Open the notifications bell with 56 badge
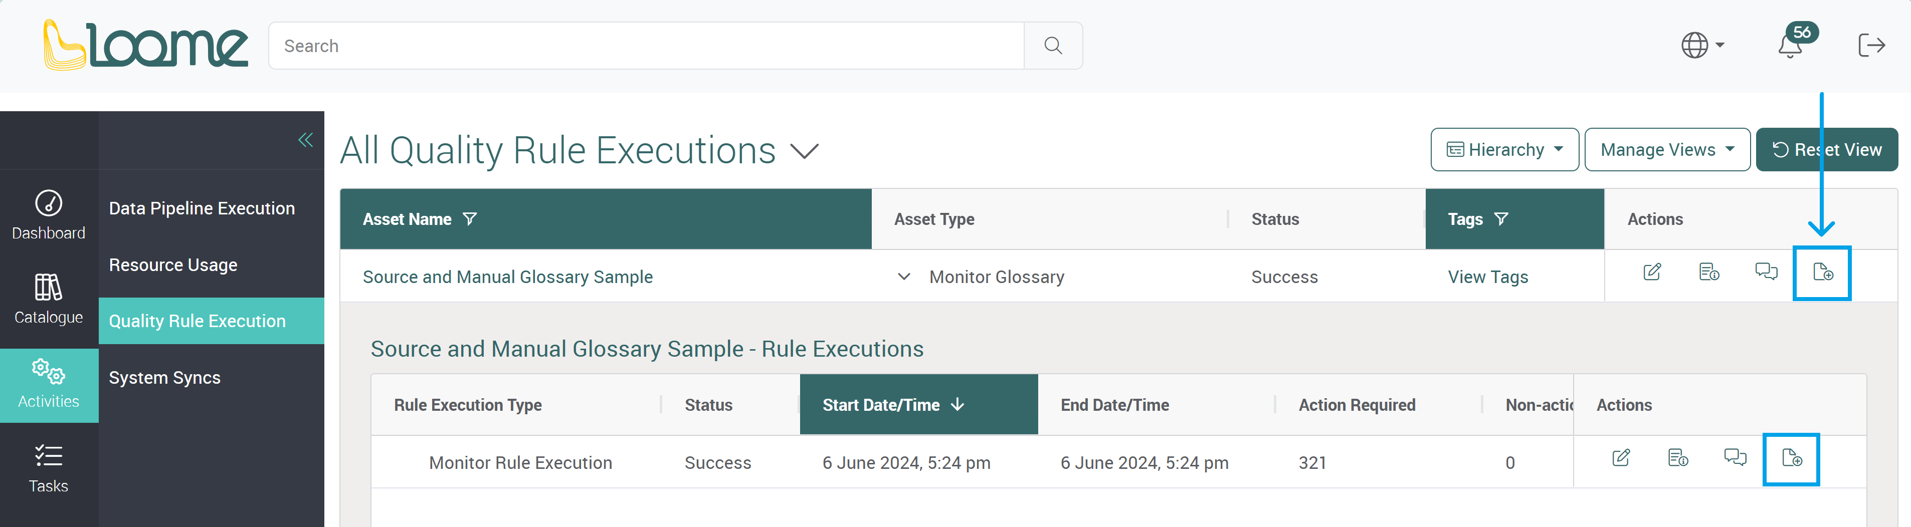Image resolution: width=1911 pixels, height=527 pixels. pyautogui.click(x=1791, y=46)
